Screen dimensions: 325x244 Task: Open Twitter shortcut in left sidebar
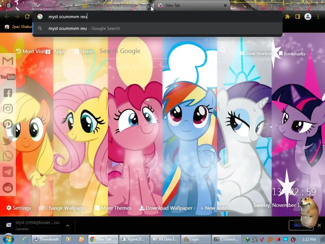(8, 140)
